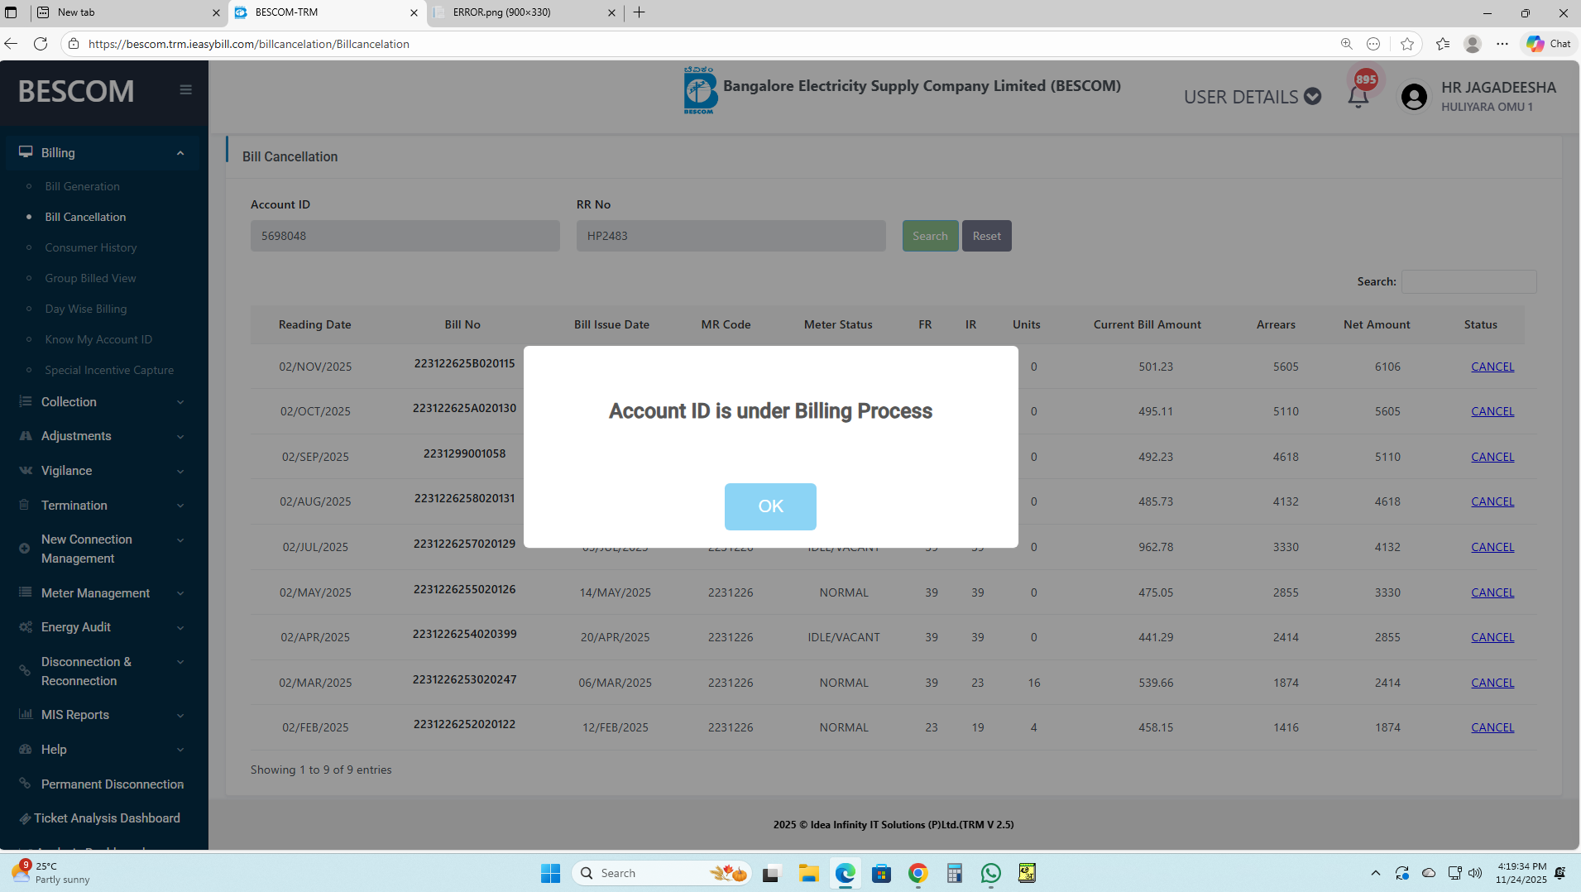This screenshot has width=1581, height=892.
Task: Expand New Connection Management section
Action: (103, 549)
